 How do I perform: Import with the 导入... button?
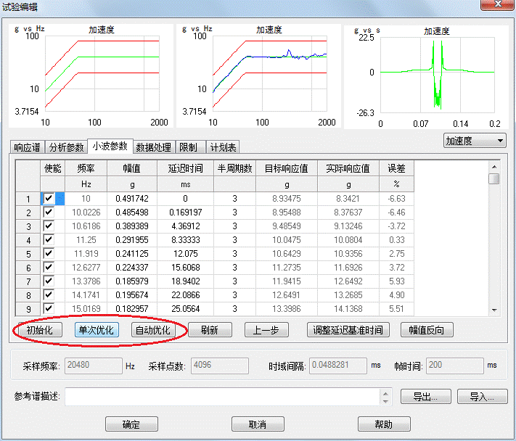pyautogui.click(x=482, y=396)
